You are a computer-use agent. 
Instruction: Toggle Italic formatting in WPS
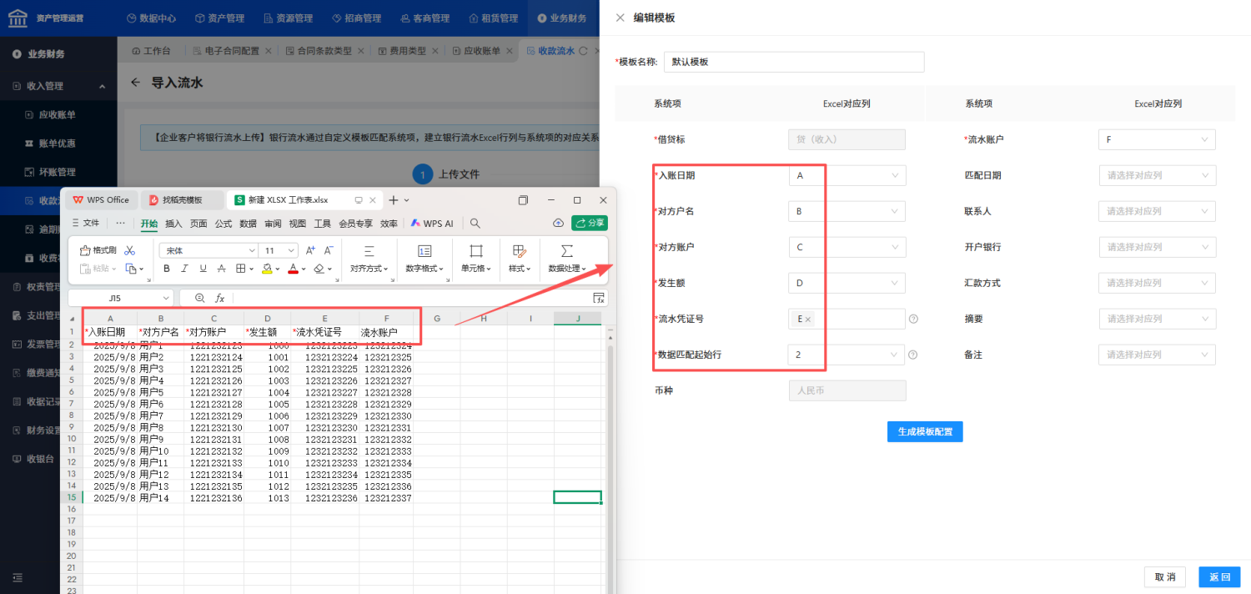point(185,269)
